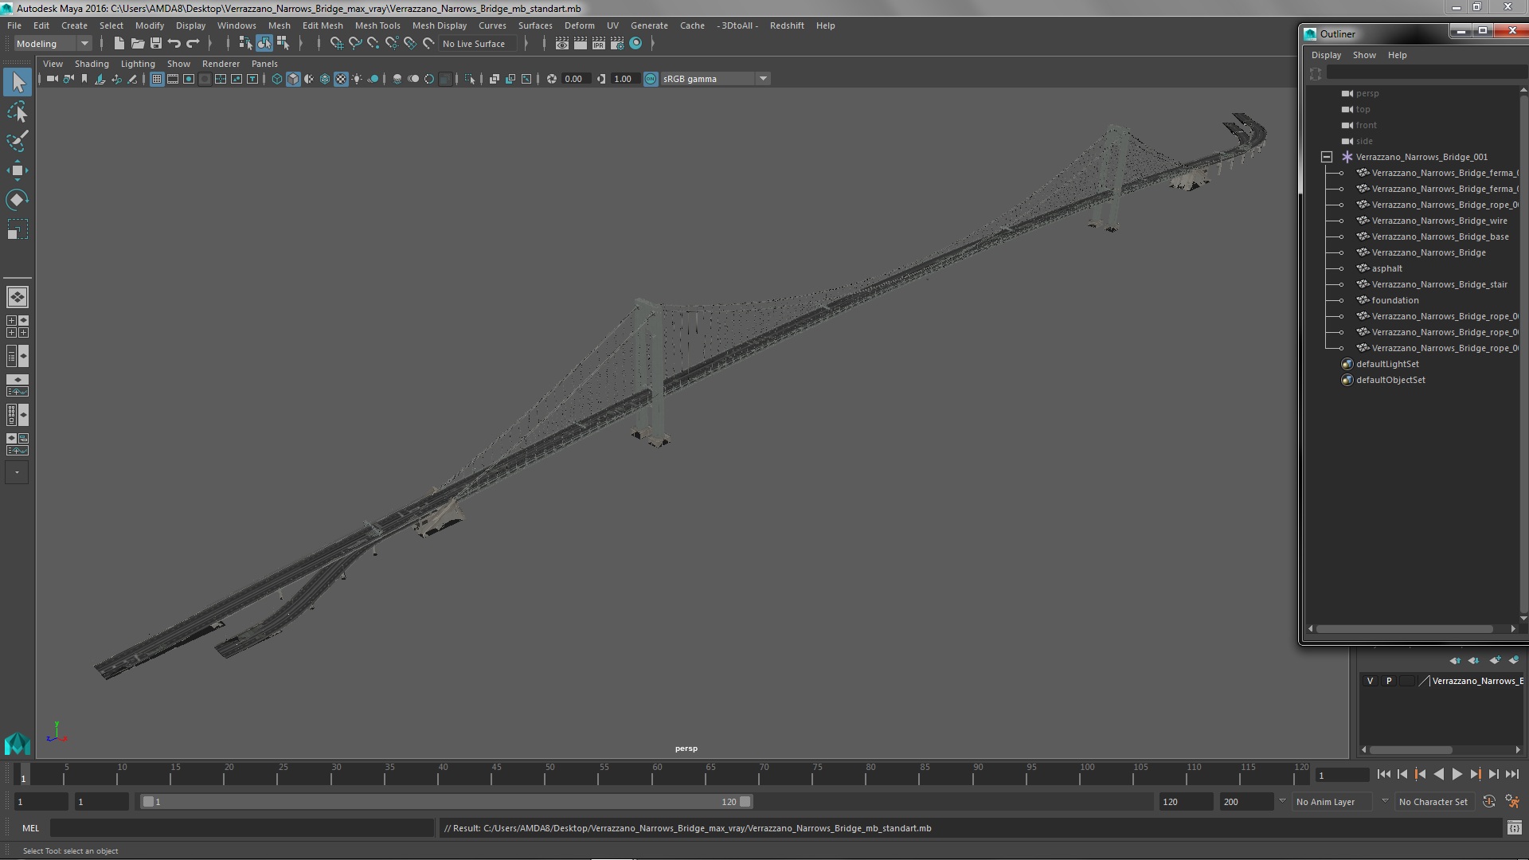Pick the Rotate tool
The height and width of the screenshot is (860, 1529).
click(x=17, y=199)
